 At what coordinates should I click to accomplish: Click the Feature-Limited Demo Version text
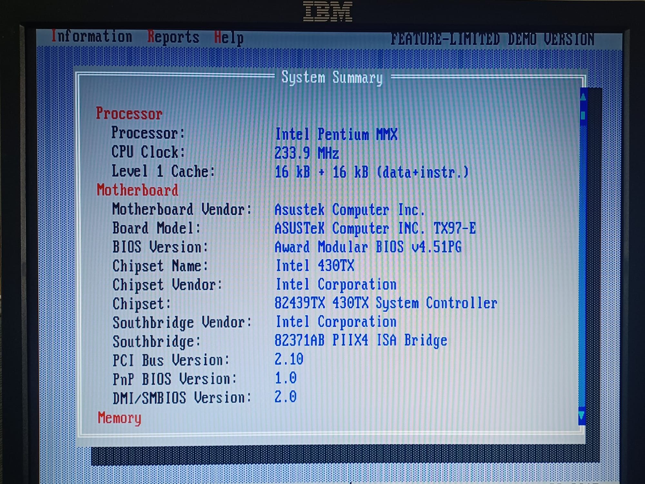point(492,39)
